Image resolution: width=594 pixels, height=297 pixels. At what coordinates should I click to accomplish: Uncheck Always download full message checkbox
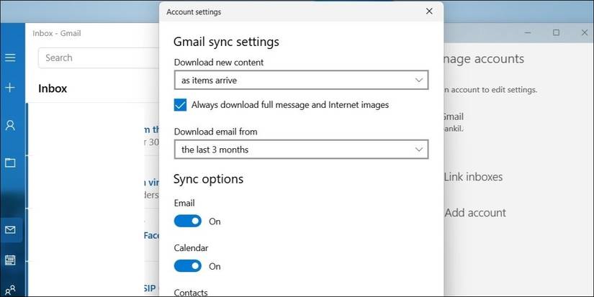click(x=180, y=105)
